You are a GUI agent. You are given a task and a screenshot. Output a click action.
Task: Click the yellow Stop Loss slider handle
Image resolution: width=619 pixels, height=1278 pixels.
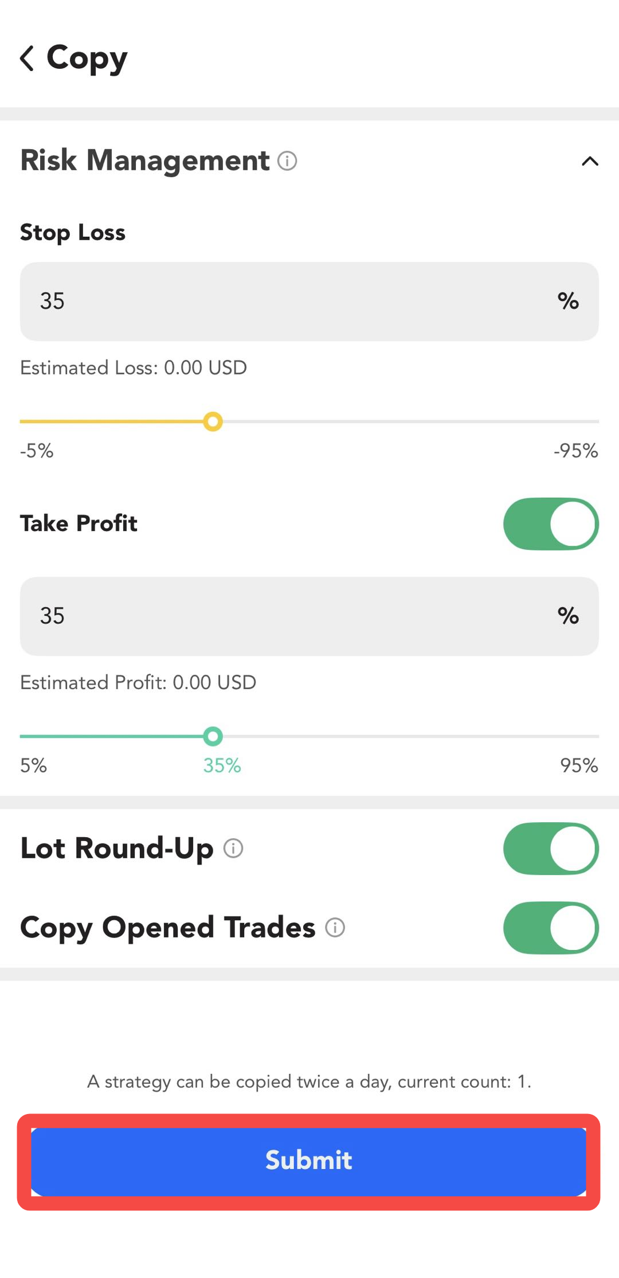point(213,422)
